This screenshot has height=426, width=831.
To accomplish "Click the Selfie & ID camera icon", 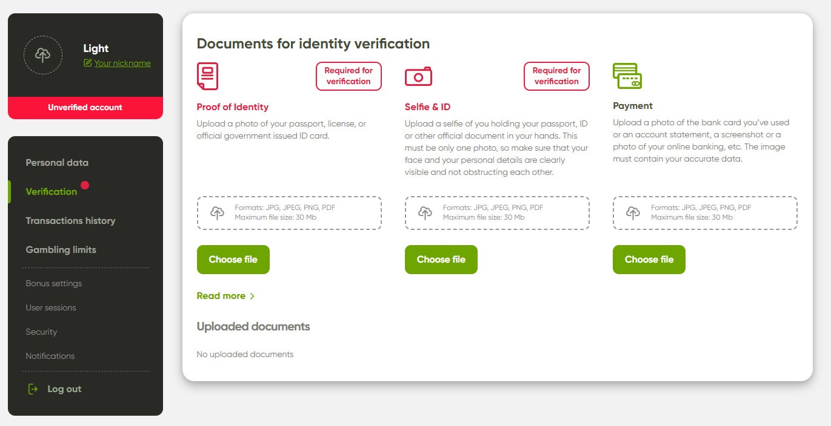I will tap(418, 76).
